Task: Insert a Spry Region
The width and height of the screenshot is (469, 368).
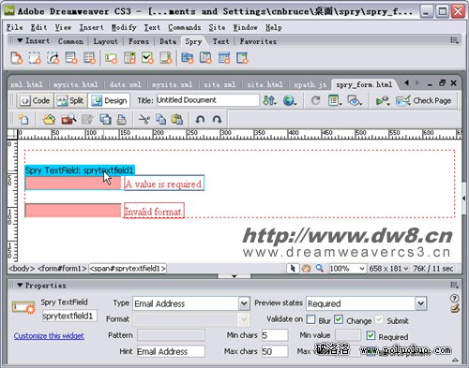Action: click(35, 58)
